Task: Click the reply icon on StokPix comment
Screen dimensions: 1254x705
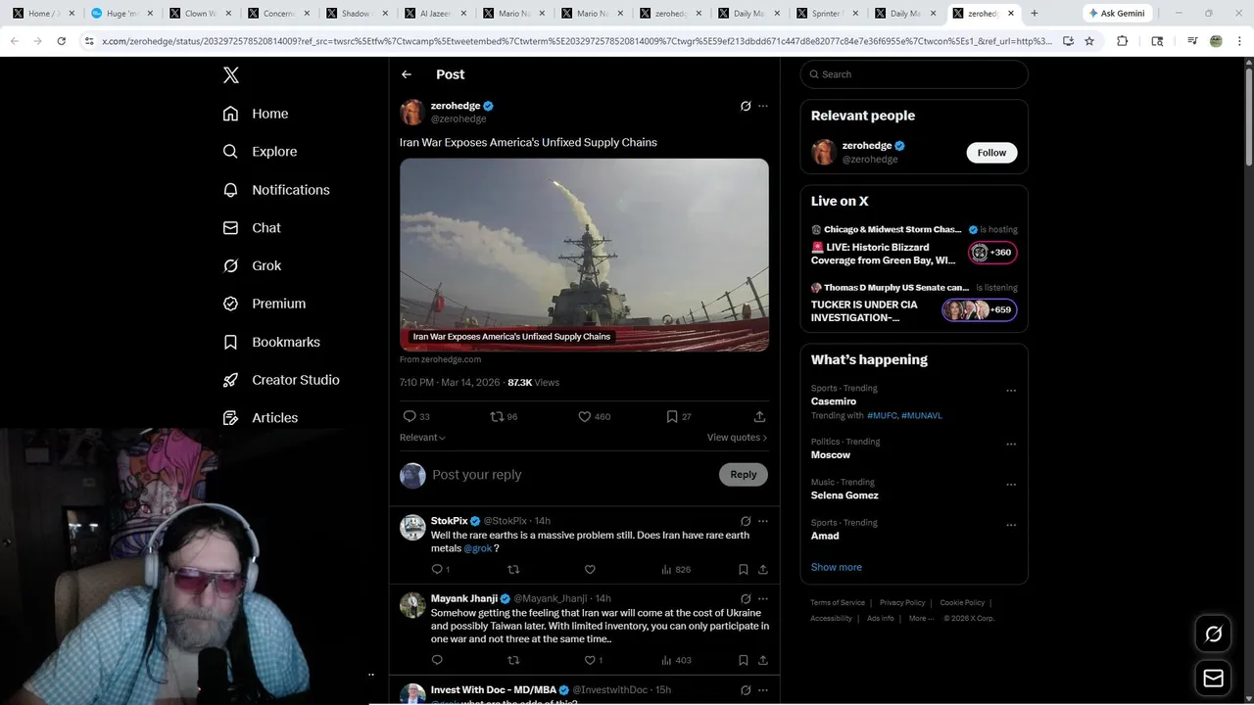Action: (x=438, y=569)
